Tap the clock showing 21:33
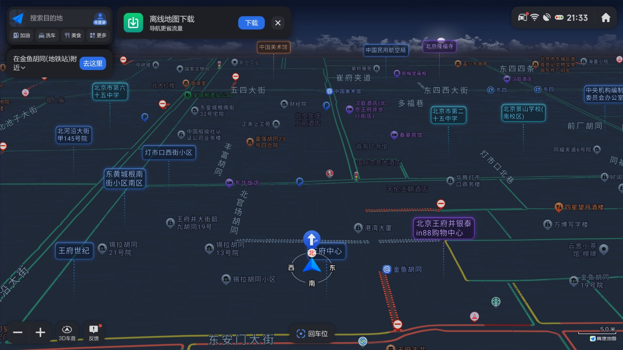623x350 pixels. pyautogui.click(x=577, y=17)
